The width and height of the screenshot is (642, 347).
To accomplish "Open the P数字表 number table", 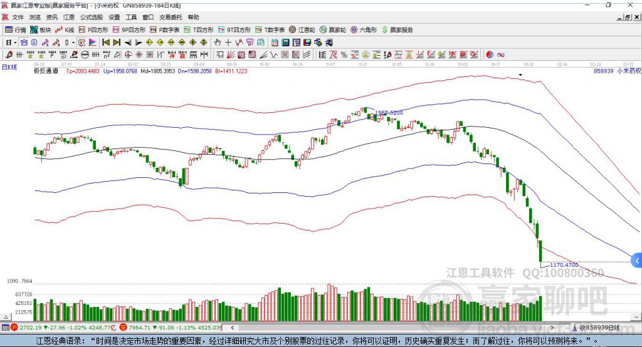I will click(x=165, y=30).
